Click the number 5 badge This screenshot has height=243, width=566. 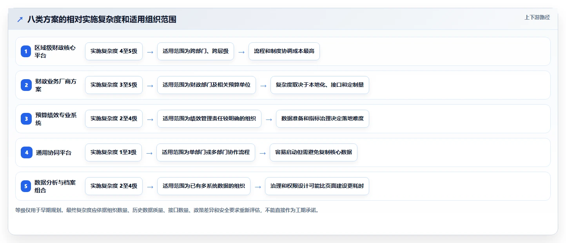[26, 186]
